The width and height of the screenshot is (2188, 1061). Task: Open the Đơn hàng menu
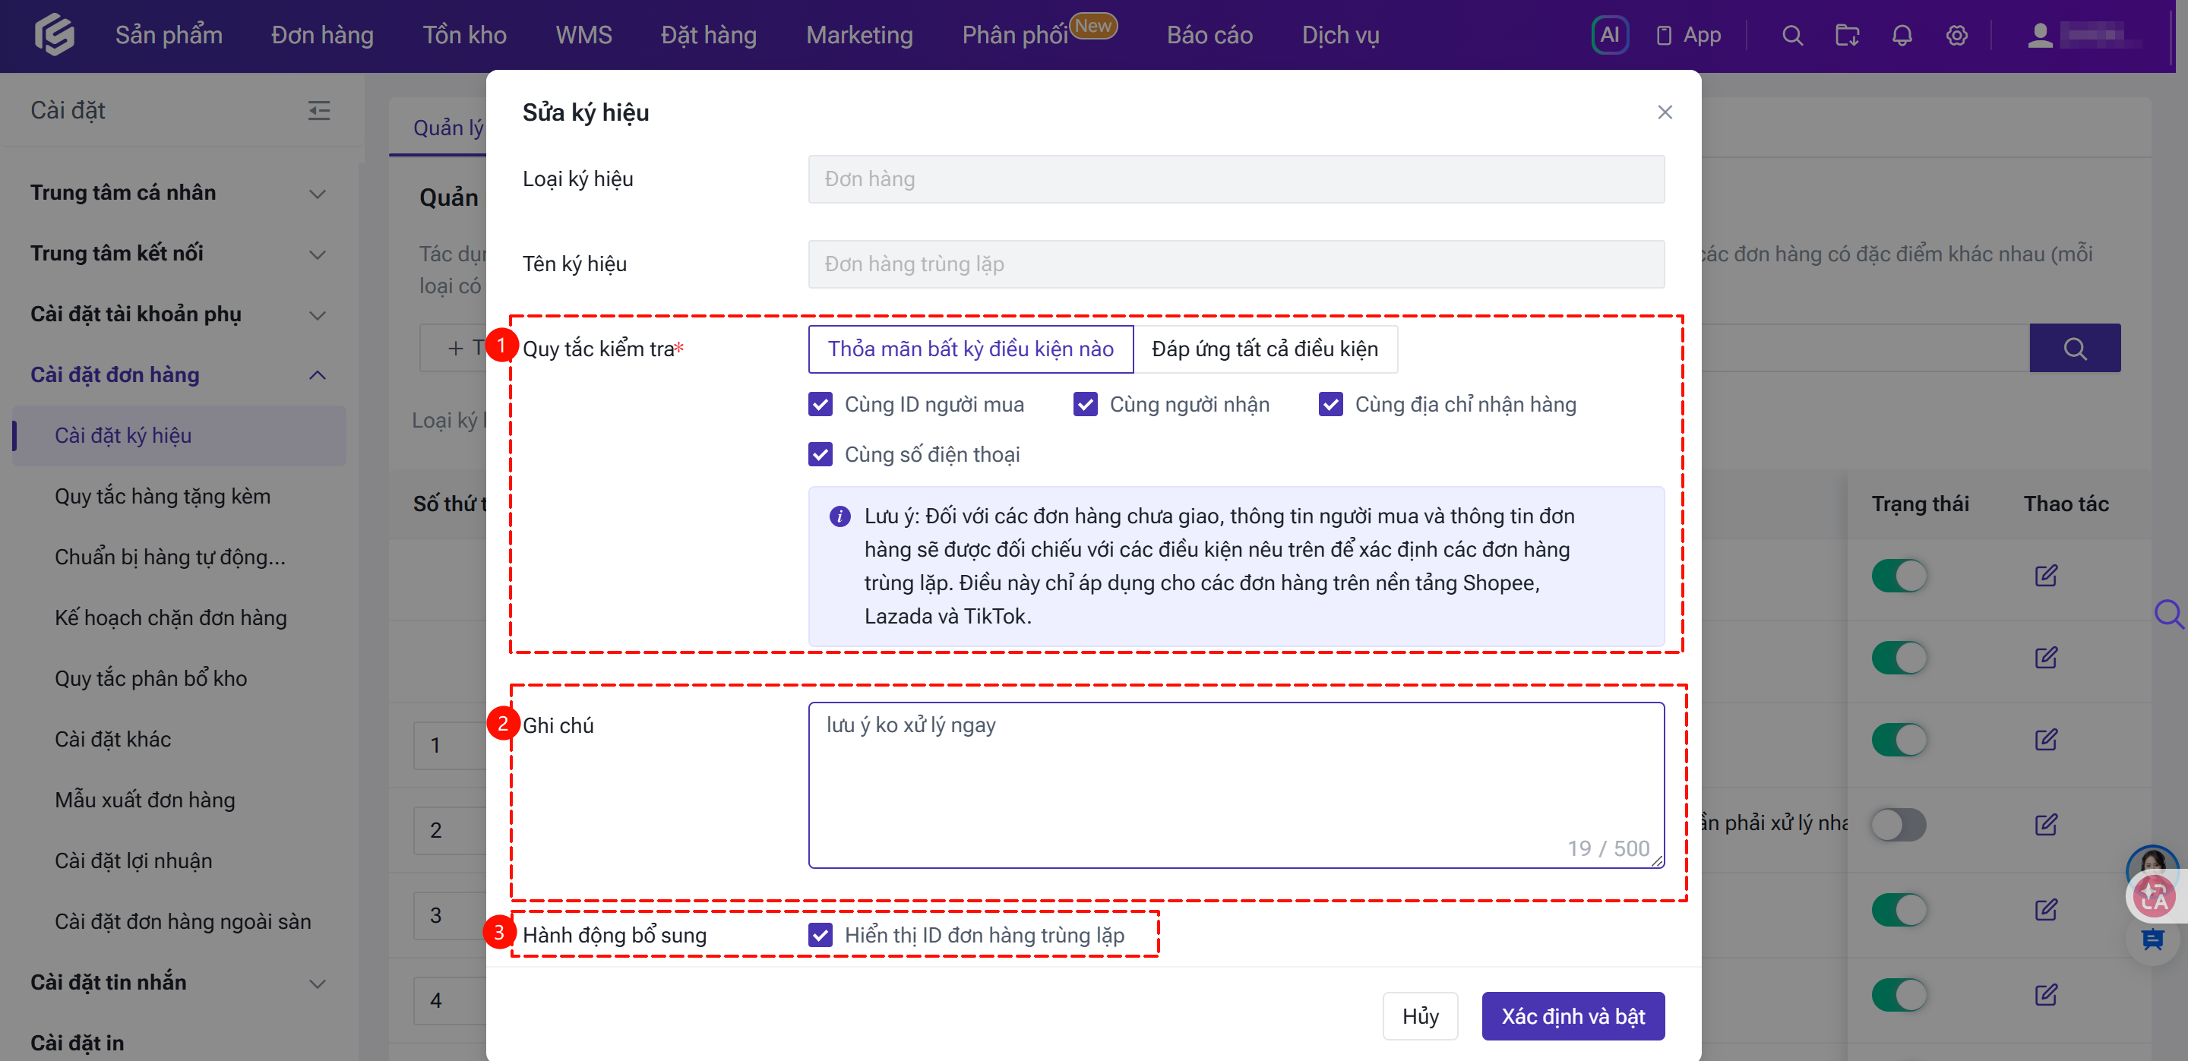click(x=323, y=35)
